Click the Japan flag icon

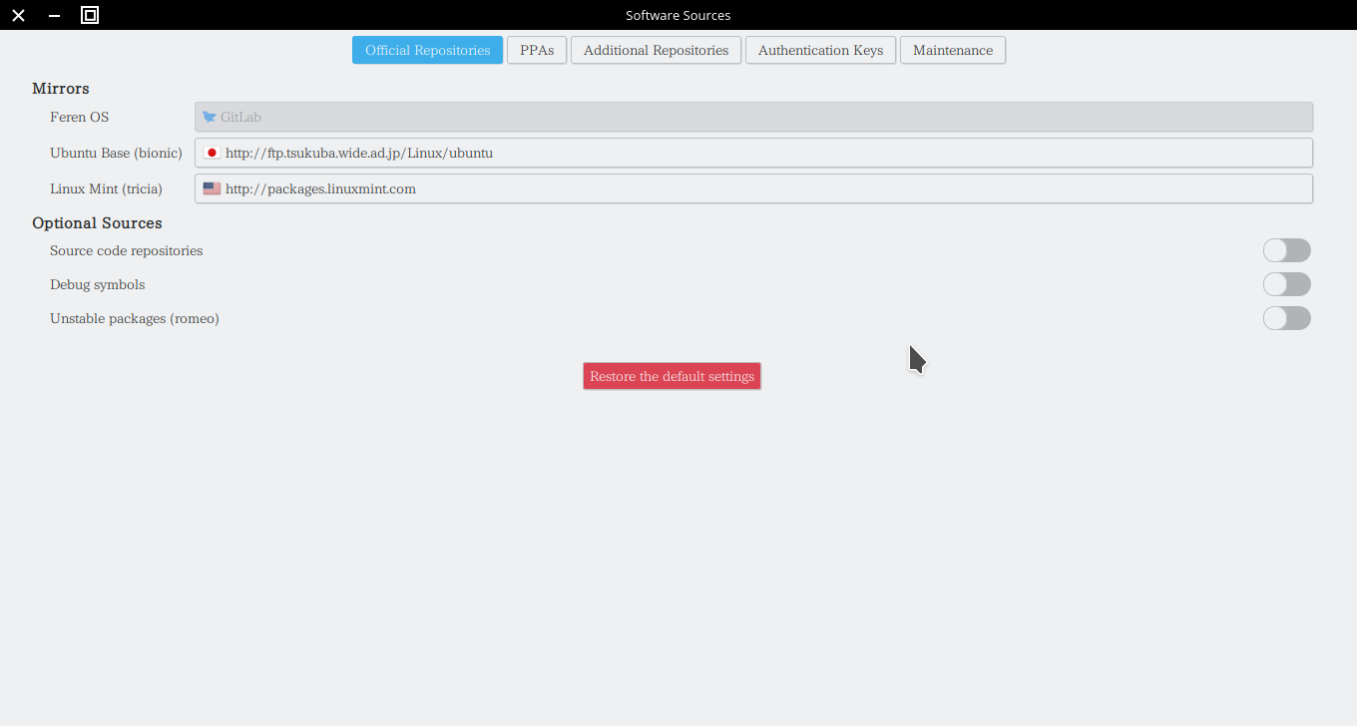coord(212,153)
